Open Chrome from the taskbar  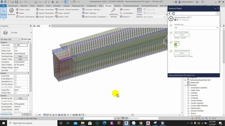[x=141, y=123]
